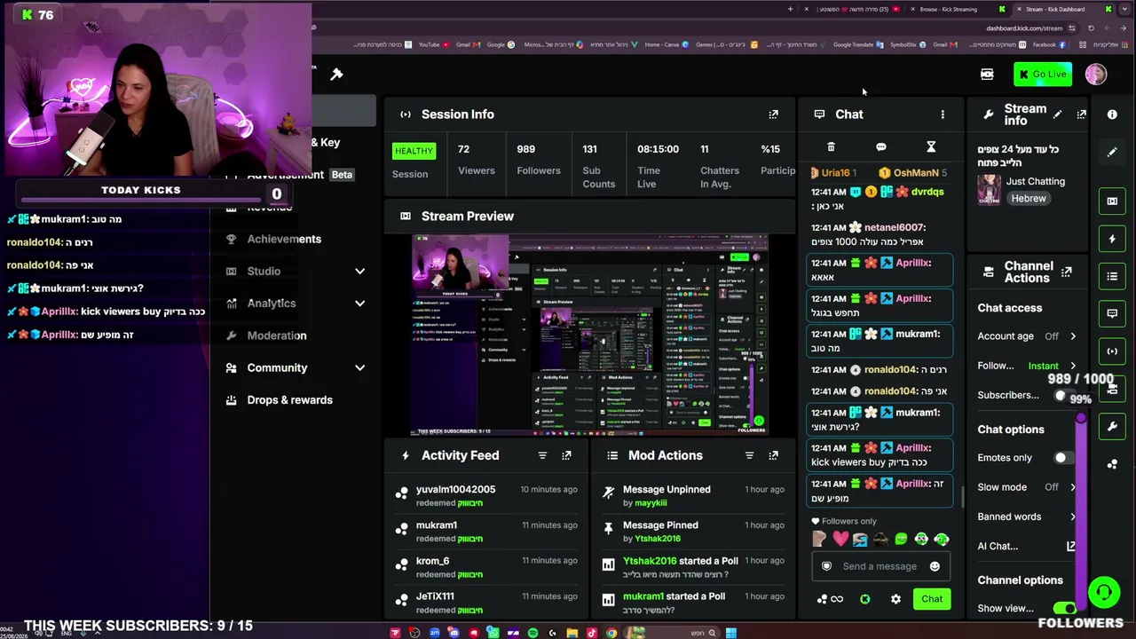Clear chat with the trash icon
This screenshot has height=639, width=1136.
tap(831, 147)
